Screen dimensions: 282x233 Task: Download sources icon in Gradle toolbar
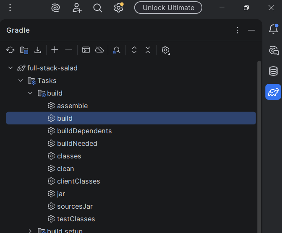point(38,50)
